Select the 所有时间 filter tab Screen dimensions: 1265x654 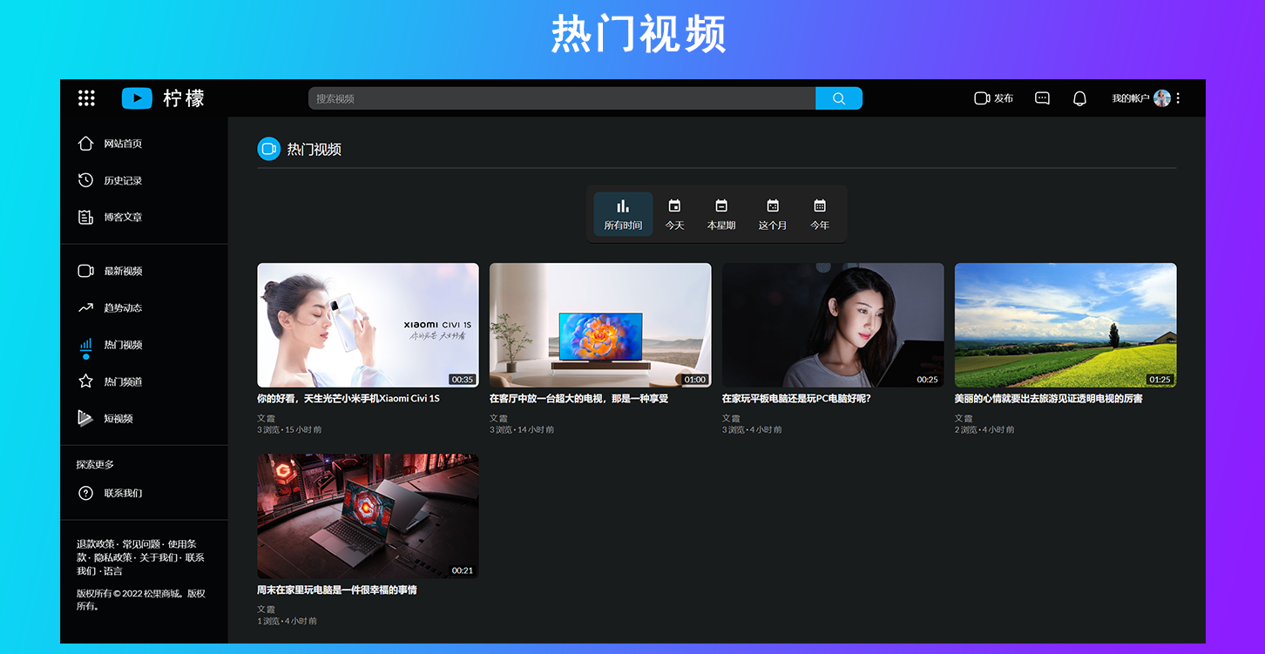[x=623, y=214]
